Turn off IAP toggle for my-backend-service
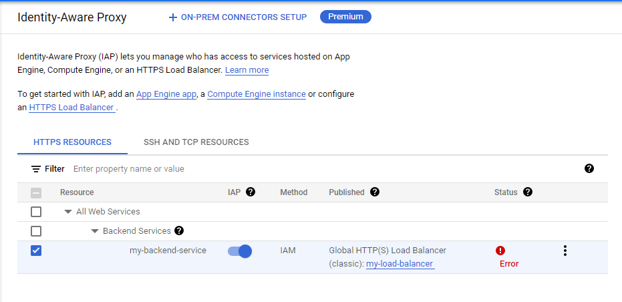622x302 pixels. 240,251
